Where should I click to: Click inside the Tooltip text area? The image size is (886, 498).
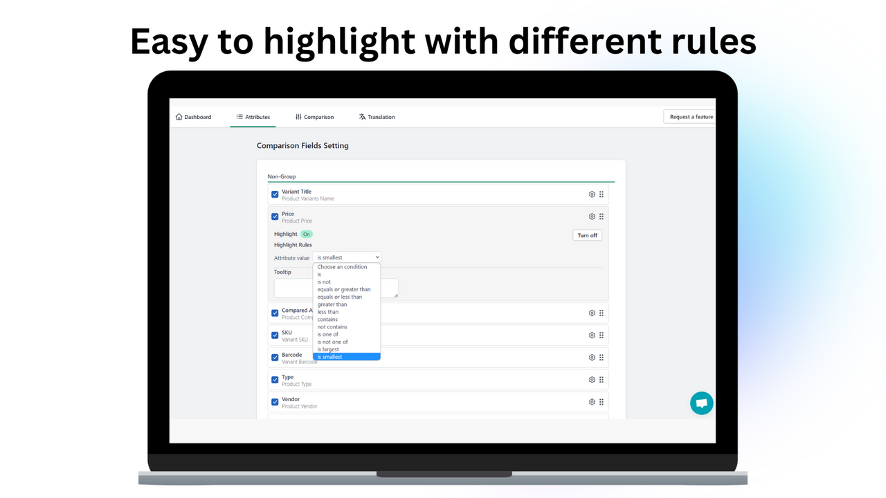pos(336,288)
